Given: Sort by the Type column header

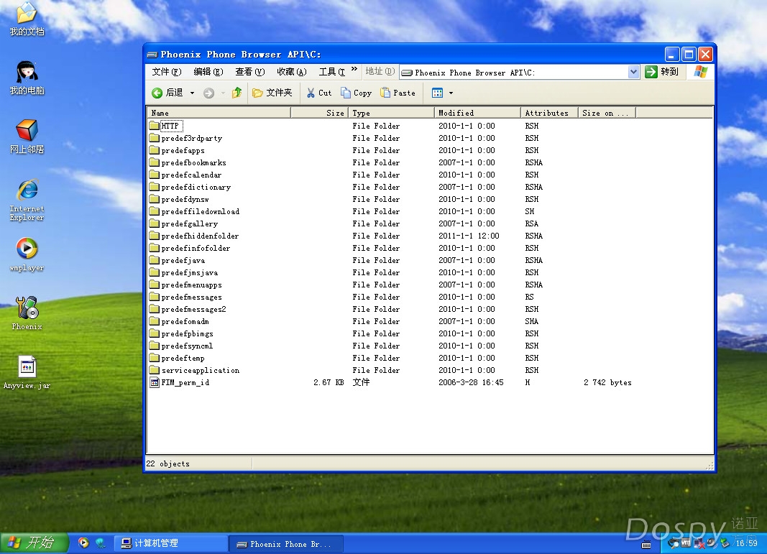Looking at the screenshot, I should coord(391,113).
